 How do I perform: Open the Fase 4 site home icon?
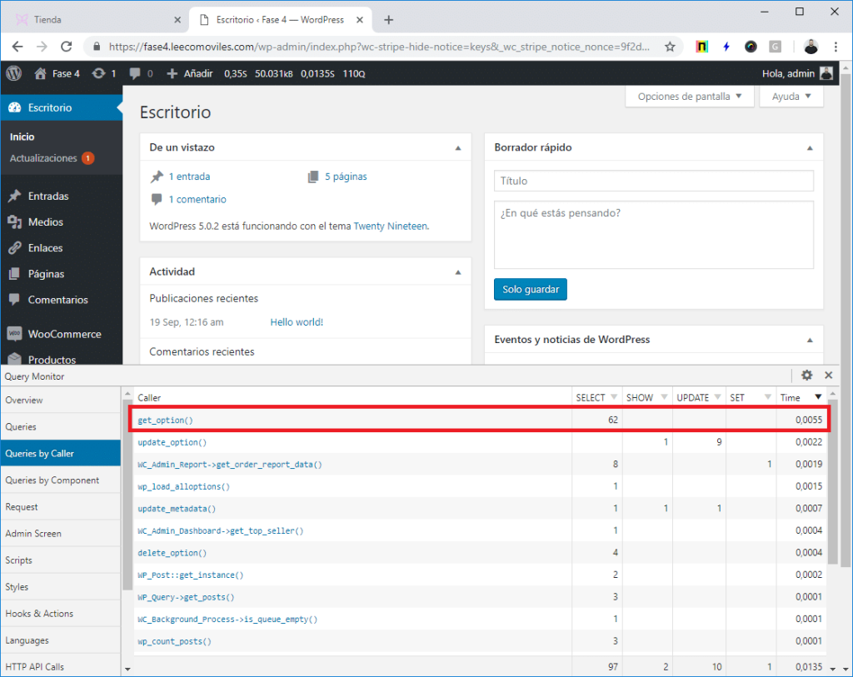tap(40, 73)
